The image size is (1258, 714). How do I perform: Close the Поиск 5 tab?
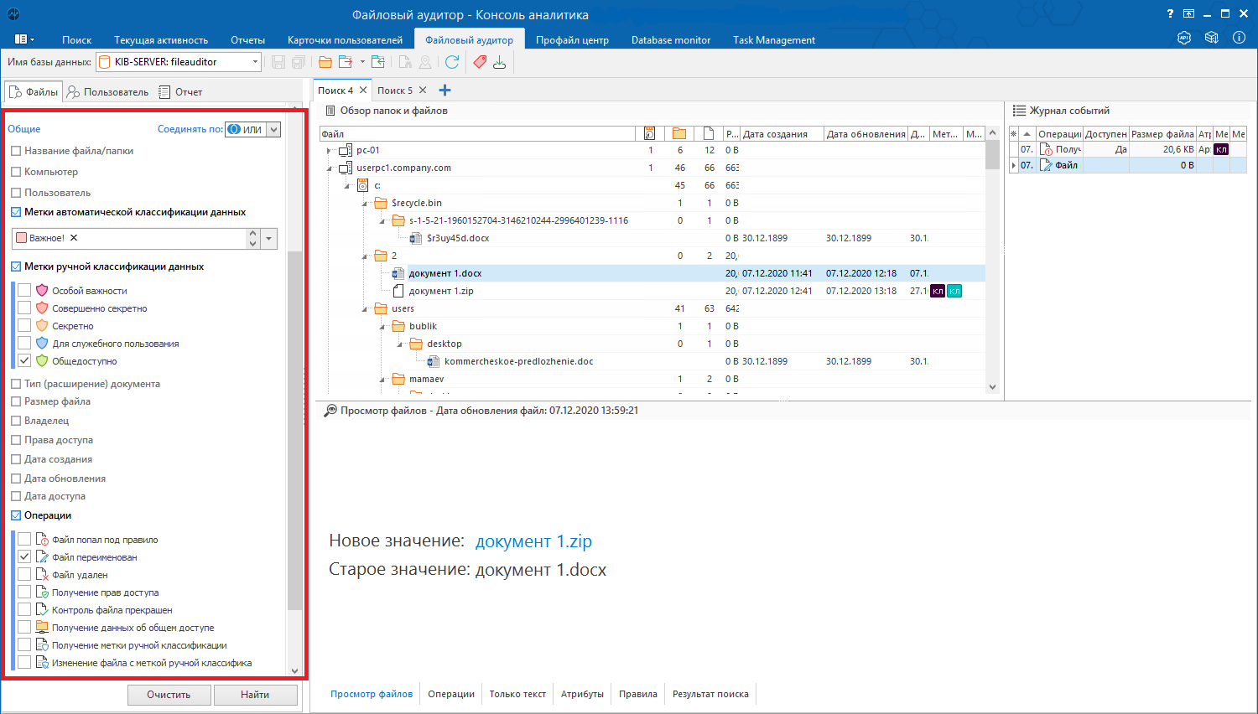pos(423,91)
